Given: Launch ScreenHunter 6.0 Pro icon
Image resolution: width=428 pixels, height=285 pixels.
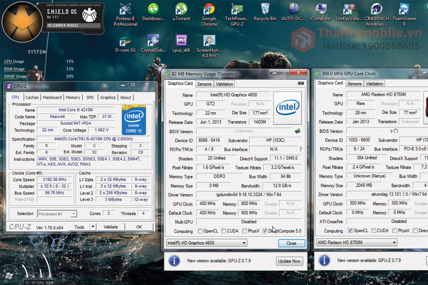Looking at the screenshot, I should point(209,46).
